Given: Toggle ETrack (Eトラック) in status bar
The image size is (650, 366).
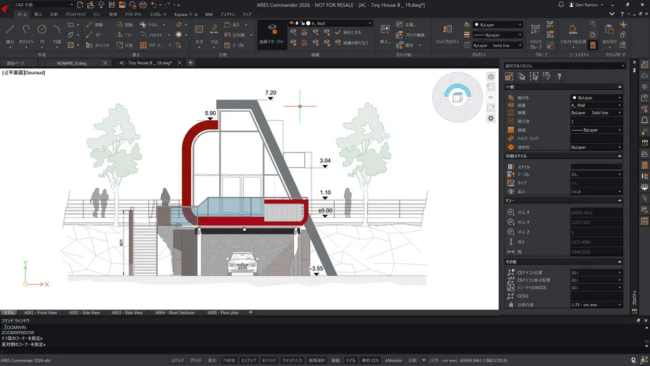Looking at the screenshot, I should click(x=269, y=361).
